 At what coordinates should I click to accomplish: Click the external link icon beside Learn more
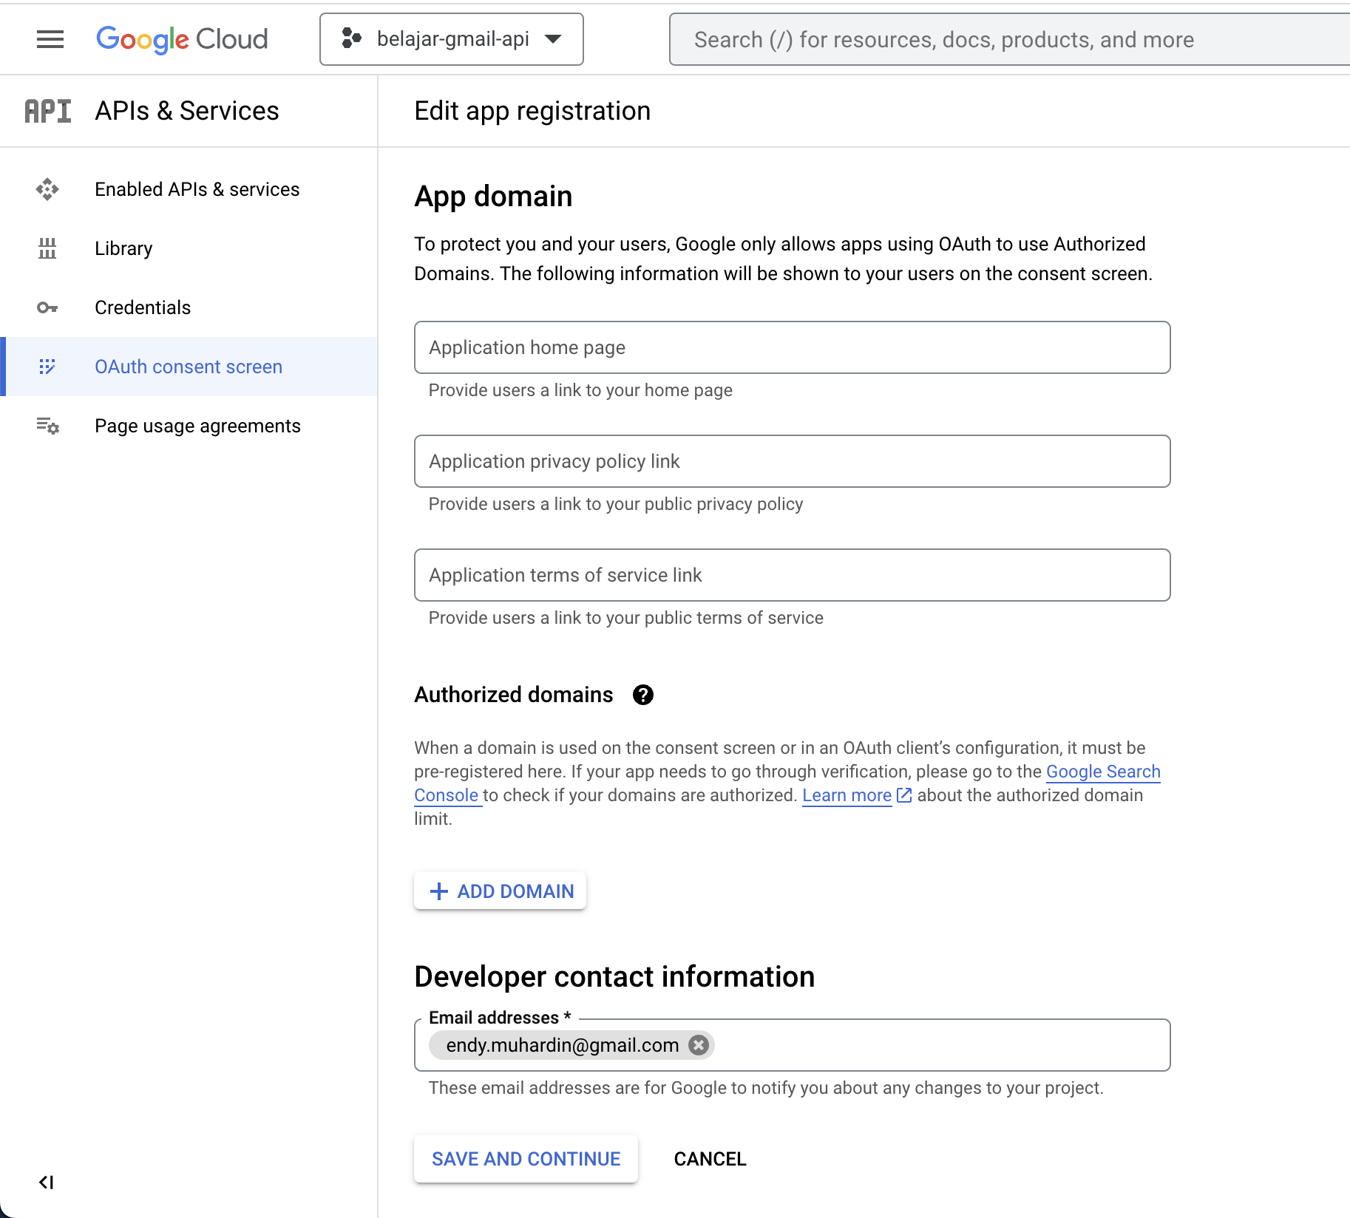pos(904,795)
